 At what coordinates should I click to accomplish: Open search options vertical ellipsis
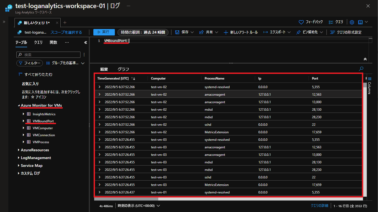point(84,55)
